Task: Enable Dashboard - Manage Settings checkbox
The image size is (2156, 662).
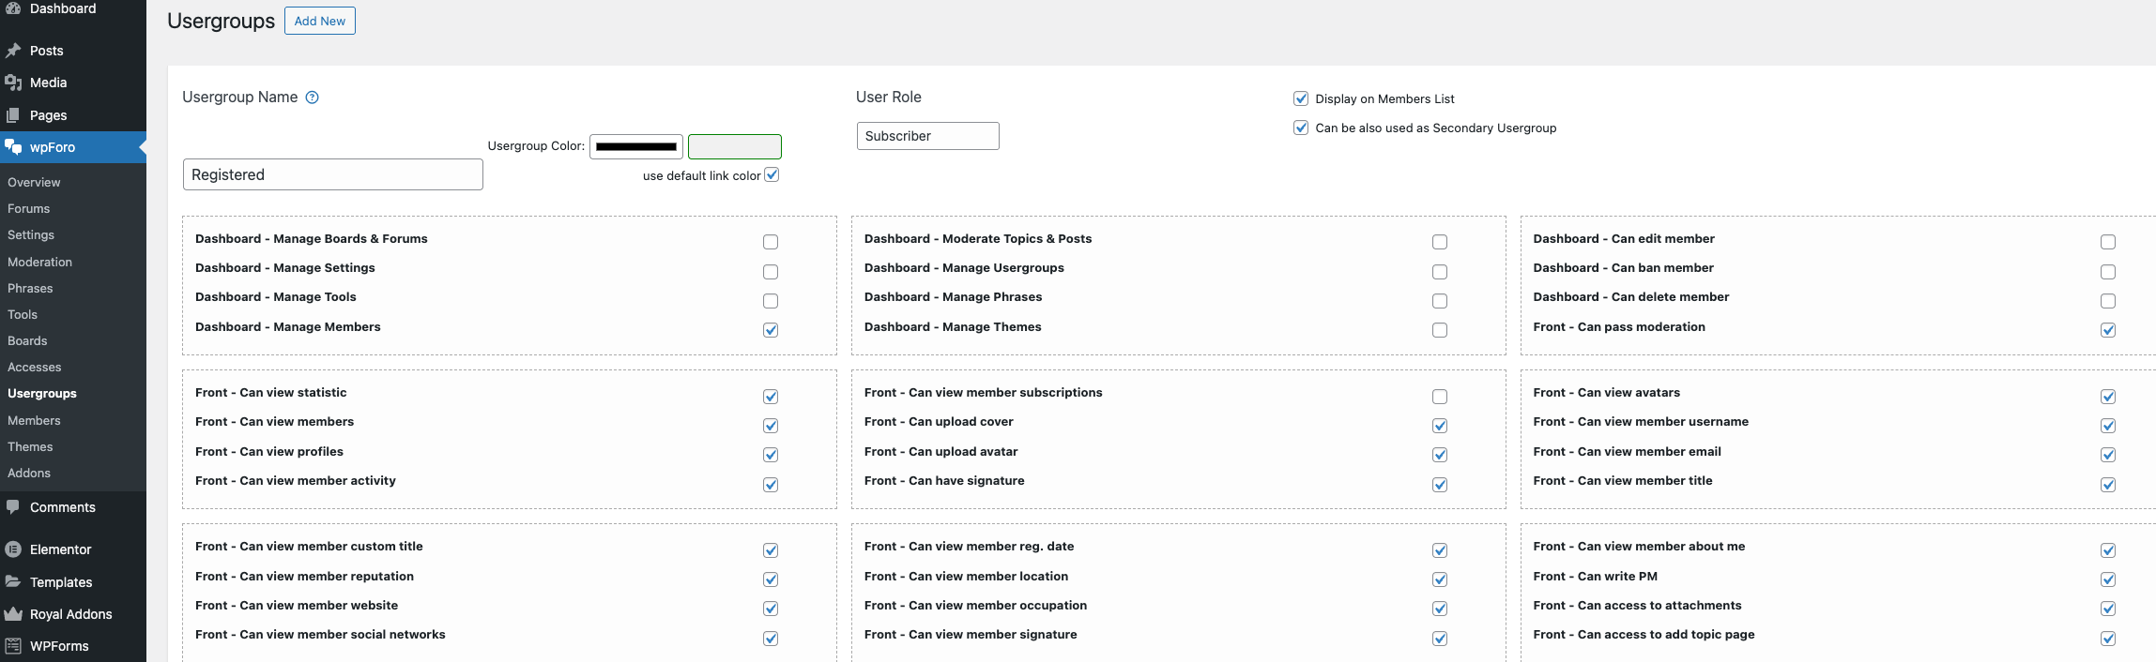Action: pos(771,272)
